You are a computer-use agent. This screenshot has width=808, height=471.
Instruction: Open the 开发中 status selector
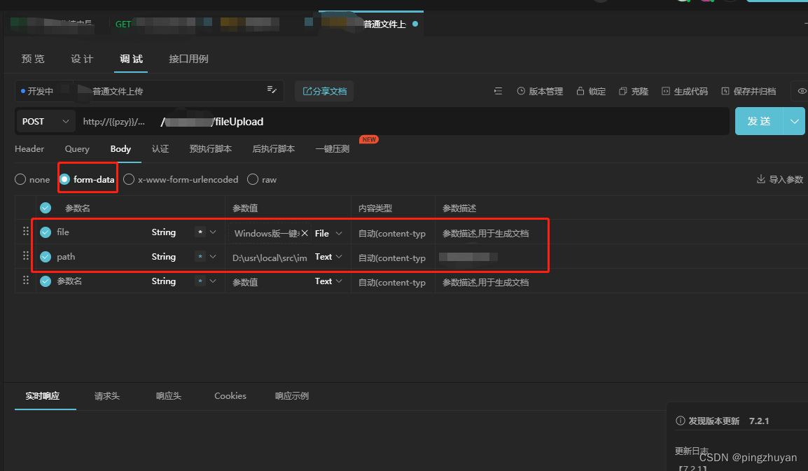37,91
